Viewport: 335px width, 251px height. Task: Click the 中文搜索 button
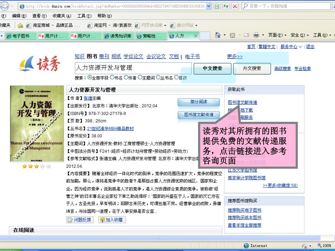coord(212,69)
